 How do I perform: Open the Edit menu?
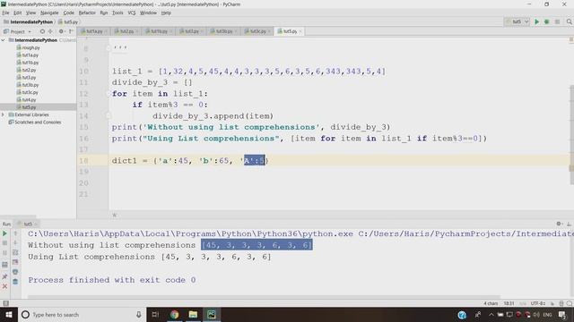(18, 13)
